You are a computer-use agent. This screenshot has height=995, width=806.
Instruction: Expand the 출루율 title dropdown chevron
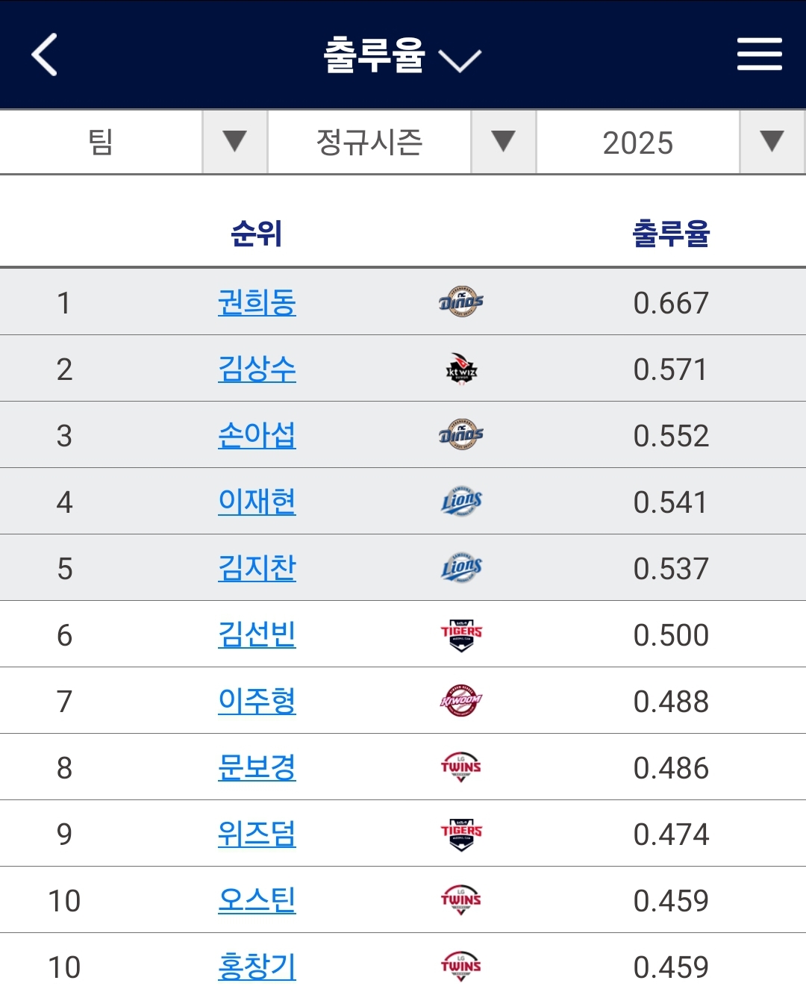[x=460, y=60]
